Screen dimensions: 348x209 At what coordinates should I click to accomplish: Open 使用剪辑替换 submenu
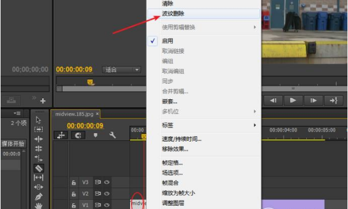(203, 27)
